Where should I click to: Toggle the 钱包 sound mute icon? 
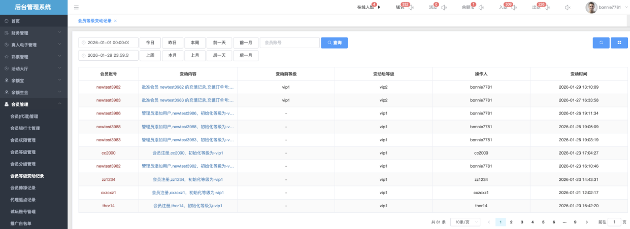(411, 8)
